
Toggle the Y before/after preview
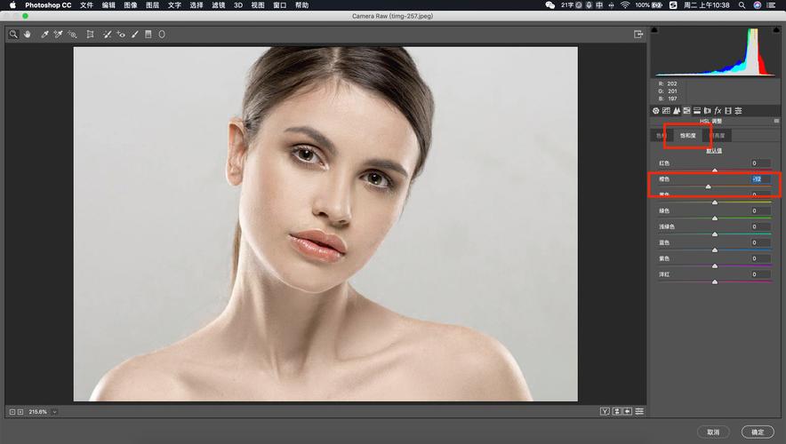(x=605, y=411)
